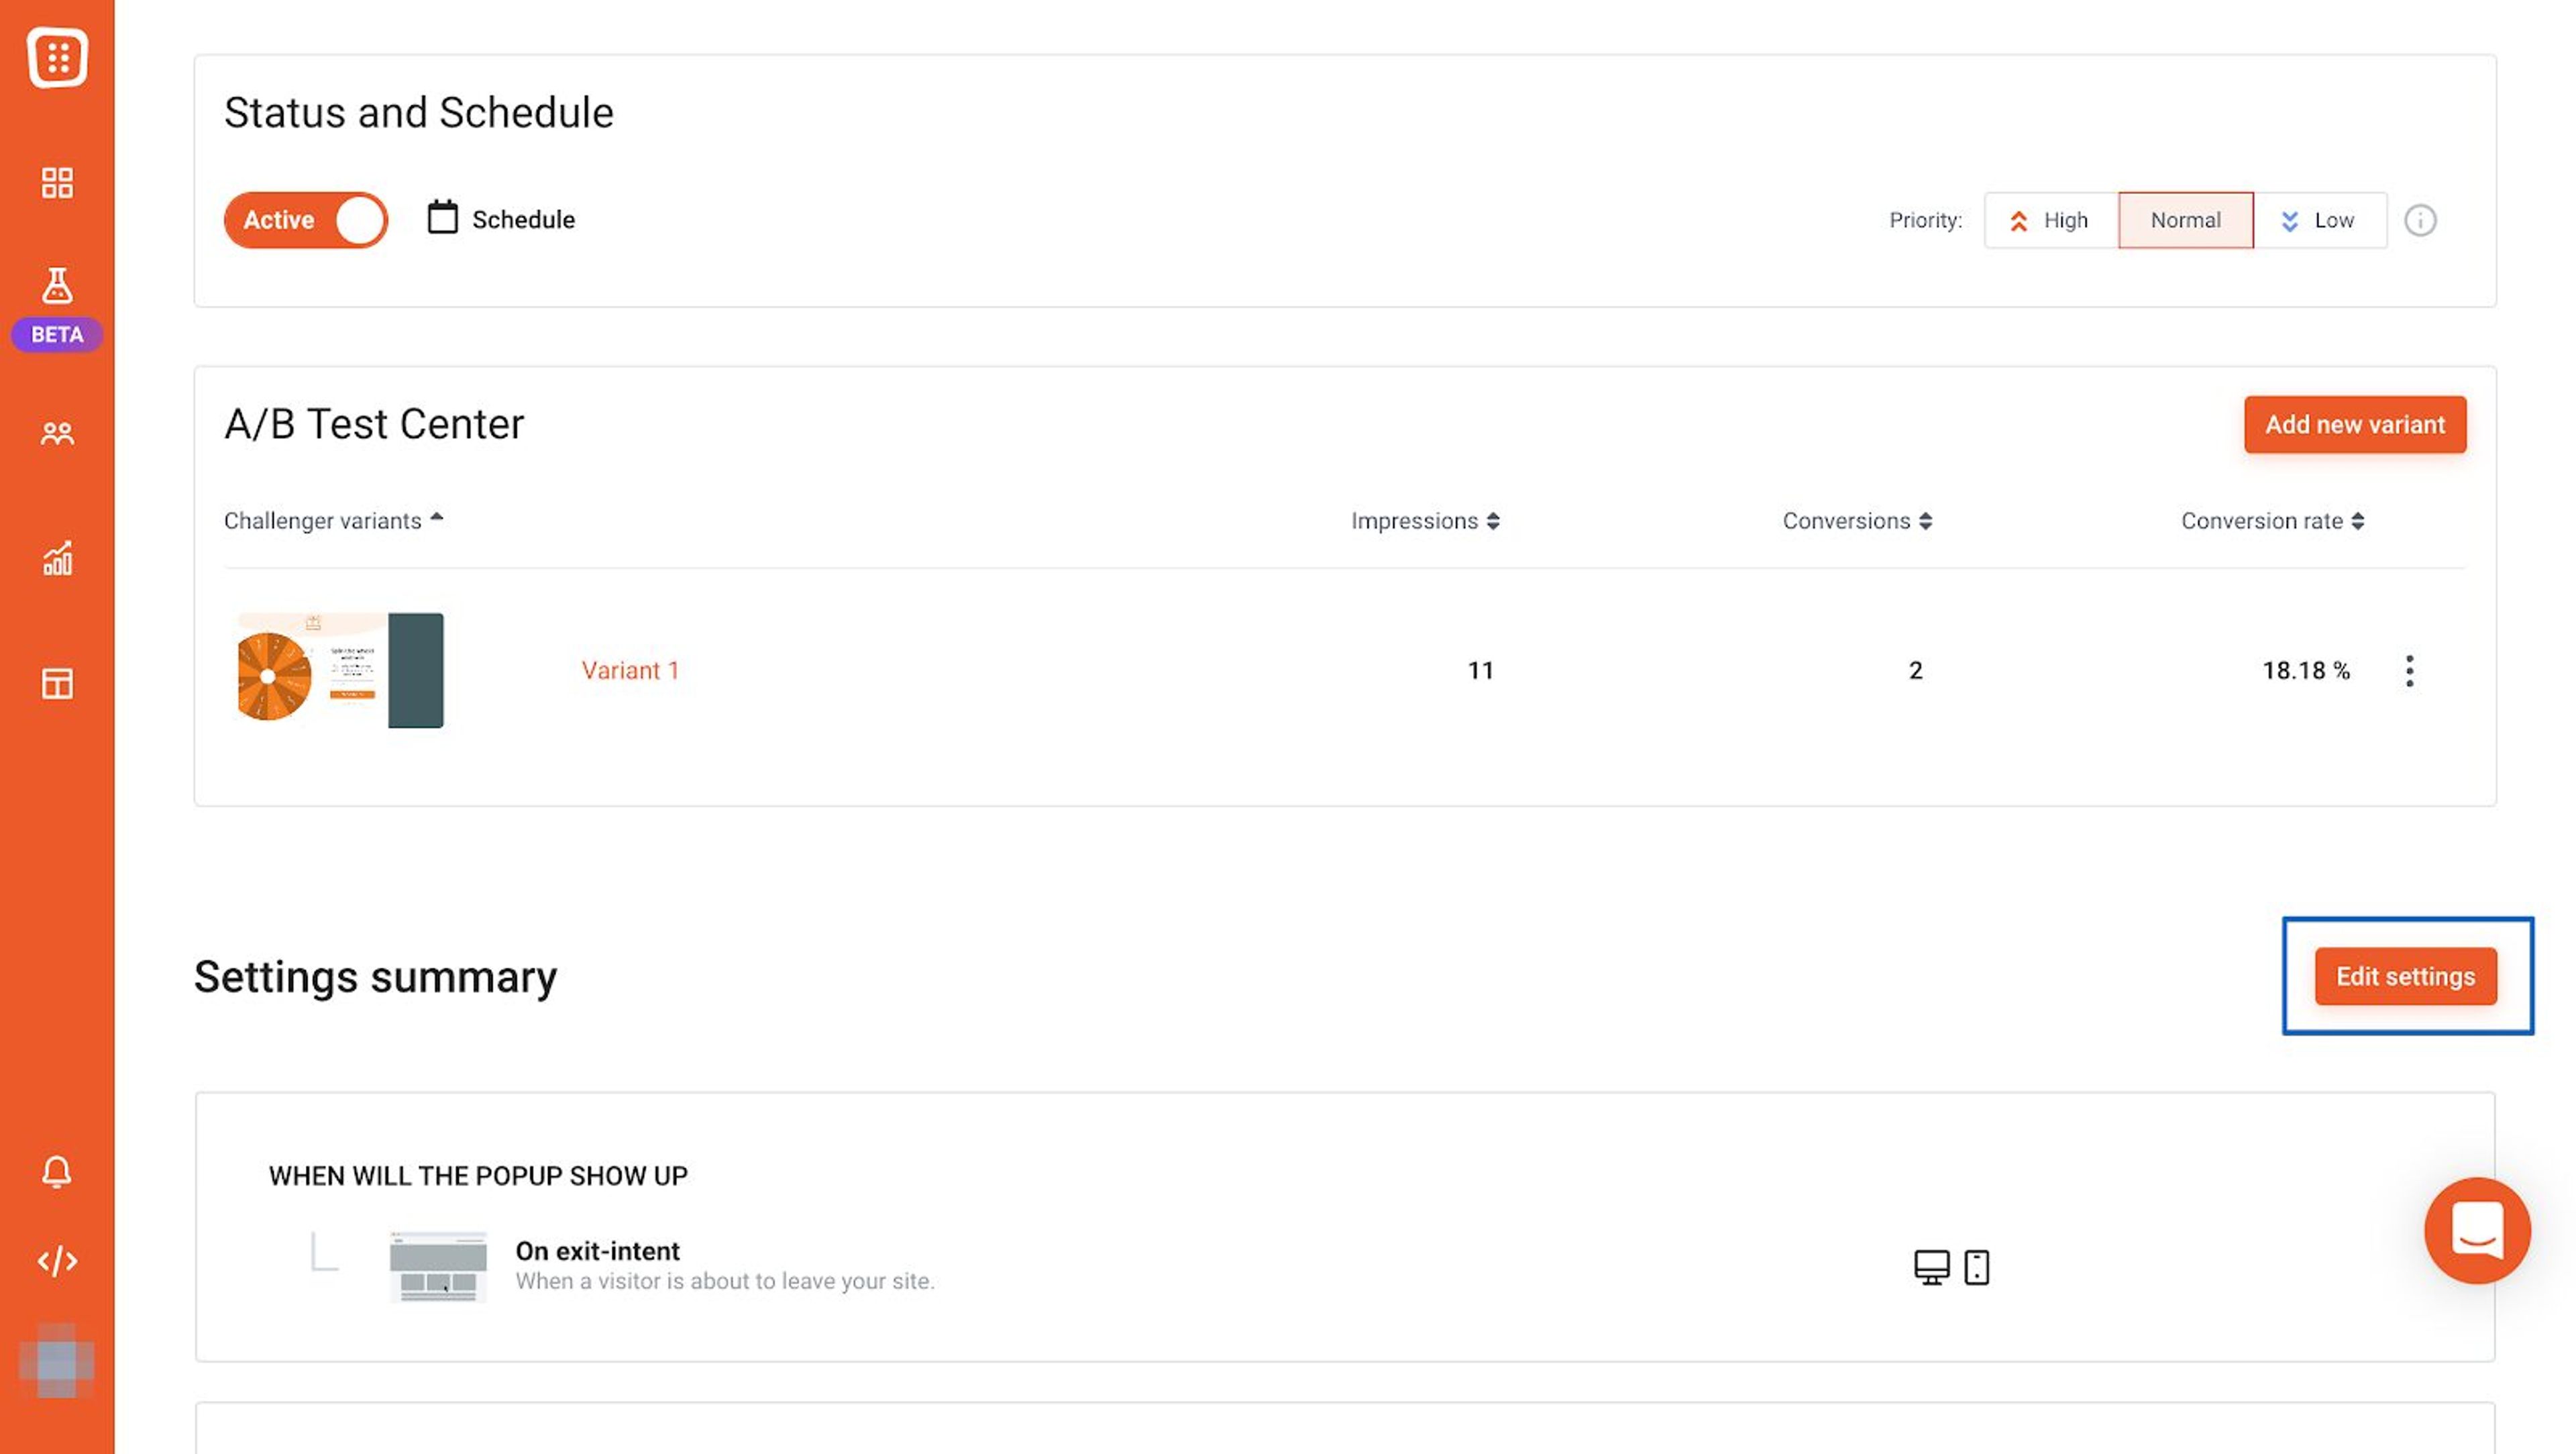Open Variant 1 details link
2576x1454 pixels.
point(631,670)
